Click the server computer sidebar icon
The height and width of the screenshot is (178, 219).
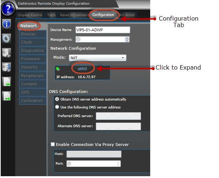tap(6, 53)
